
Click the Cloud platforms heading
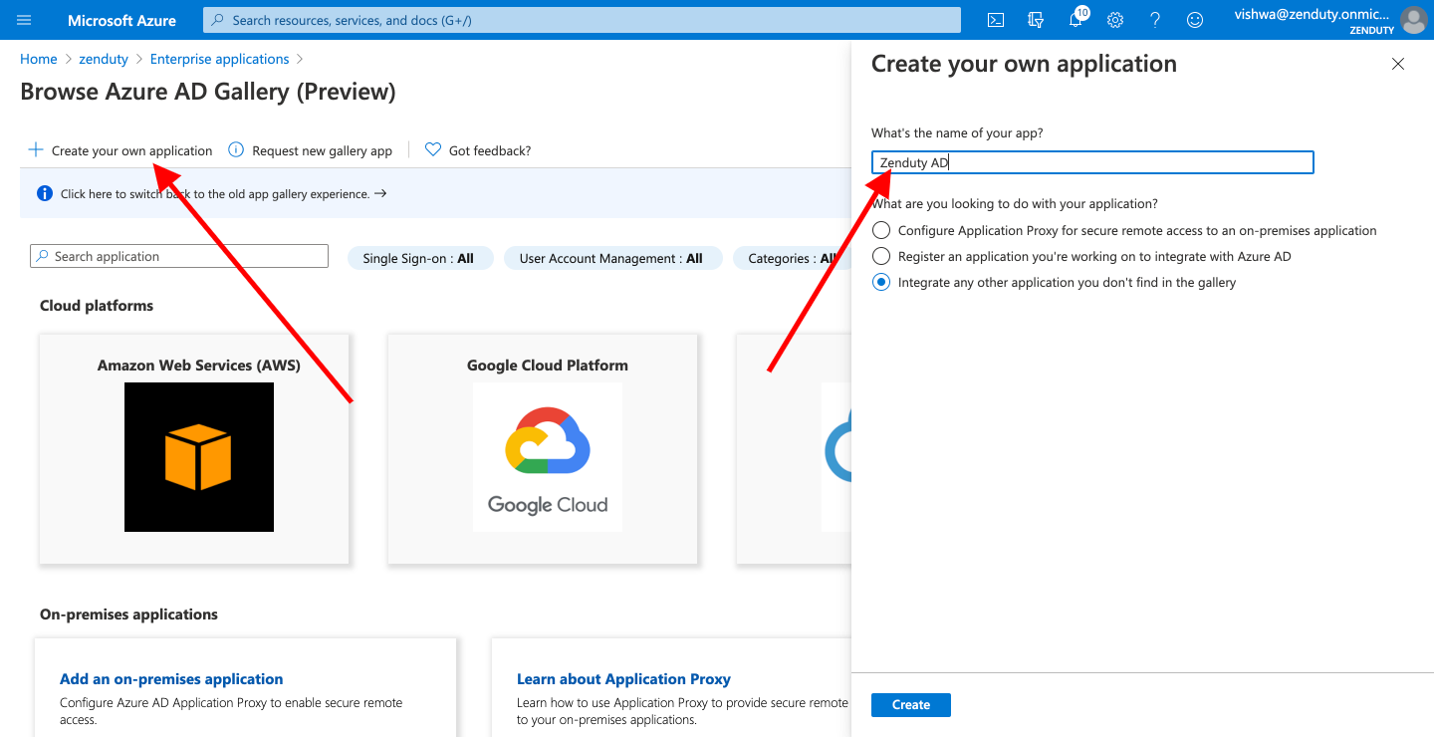click(97, 306)
